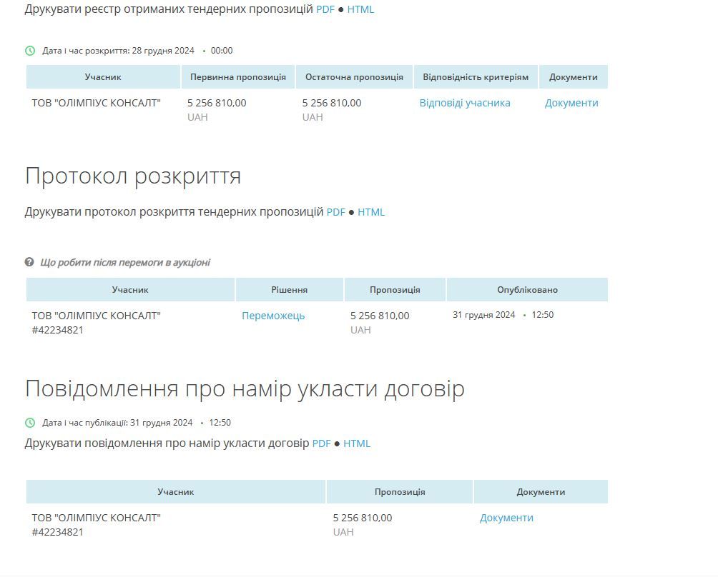
Task: Click the 'Учасник' column header
Action: (104, 76)
